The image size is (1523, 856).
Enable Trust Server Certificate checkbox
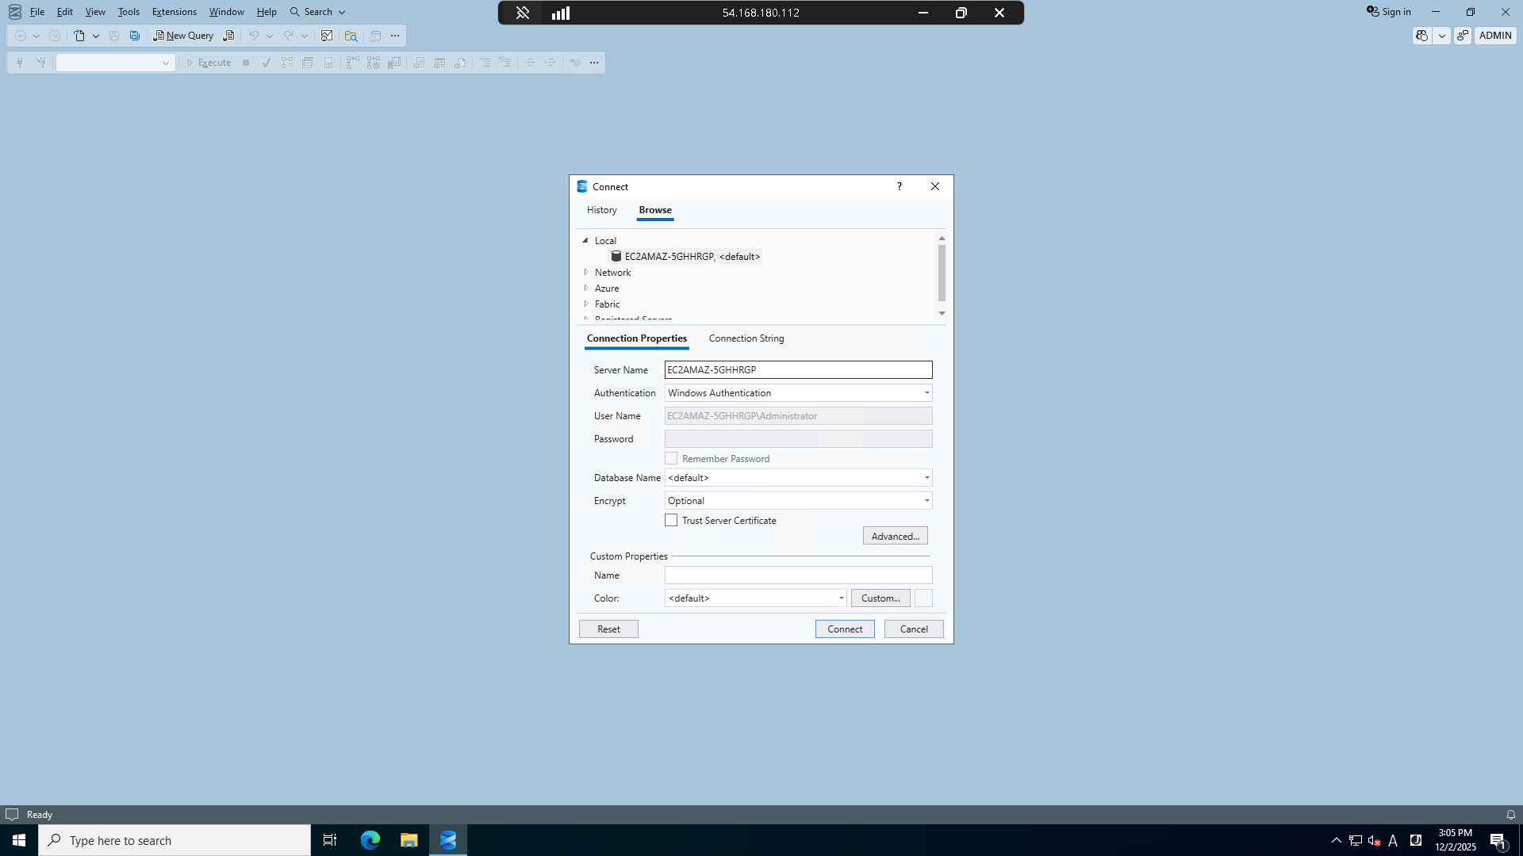671,521
